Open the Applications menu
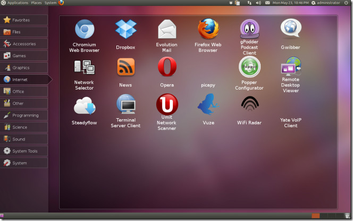Screen dimensions: 353x221 (x=18, y=3)
